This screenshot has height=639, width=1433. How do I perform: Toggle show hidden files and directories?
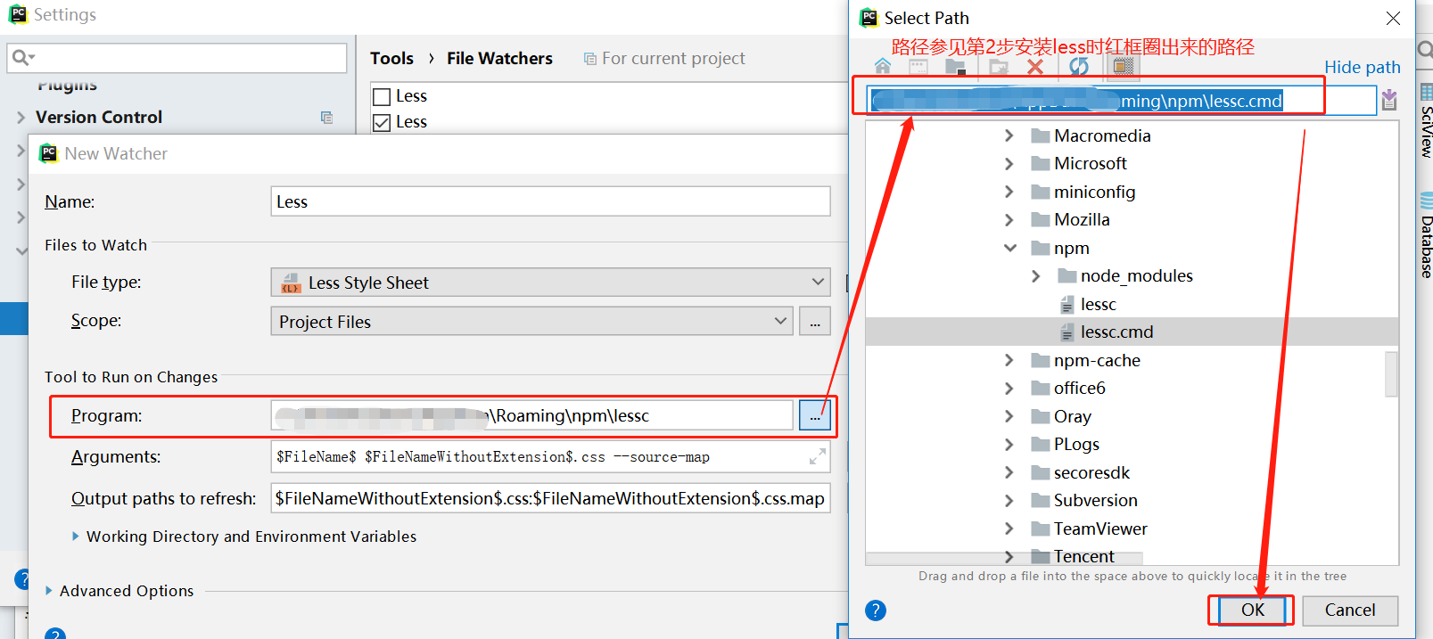[1123, 67]
